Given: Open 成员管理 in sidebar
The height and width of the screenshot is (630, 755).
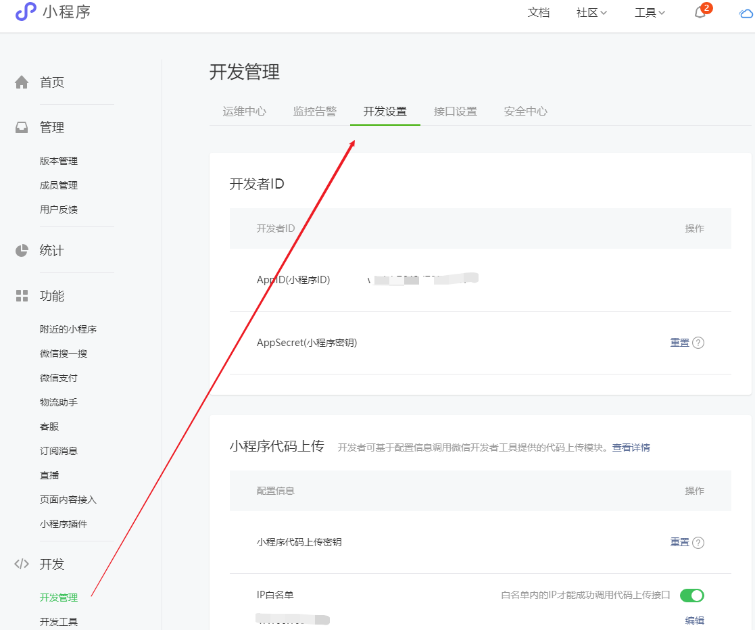Looking at the screenshot, I should coord(59,185).
